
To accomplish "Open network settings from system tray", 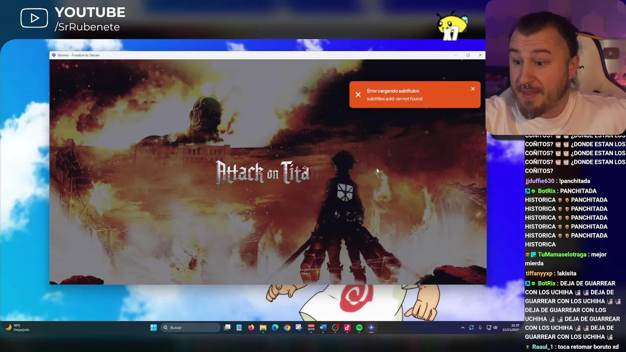I will click(489, 328).
